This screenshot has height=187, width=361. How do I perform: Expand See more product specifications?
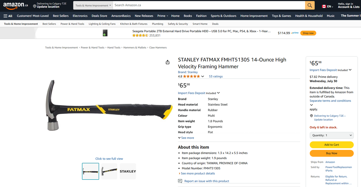coord(186,138)
